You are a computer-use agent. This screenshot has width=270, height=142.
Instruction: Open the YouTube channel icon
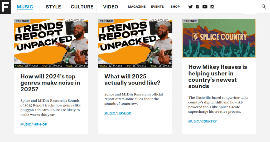[205, 7]
